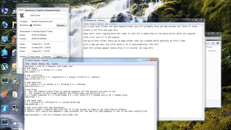Toggle the hidden attribute checkbox
The image size is (231, 130).
point(43,57)
